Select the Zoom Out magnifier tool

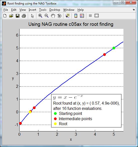pos(46,16)
